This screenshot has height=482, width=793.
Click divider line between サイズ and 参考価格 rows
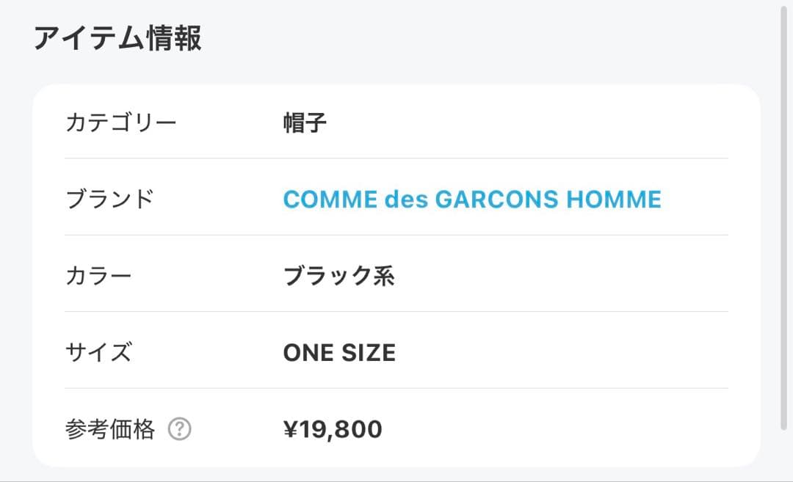coord(396,388)
